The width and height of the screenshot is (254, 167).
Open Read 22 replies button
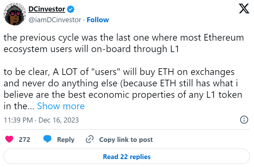pos(127,157)
